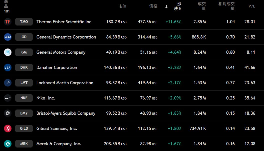Click the General Motors logo icon

[8, 52]
